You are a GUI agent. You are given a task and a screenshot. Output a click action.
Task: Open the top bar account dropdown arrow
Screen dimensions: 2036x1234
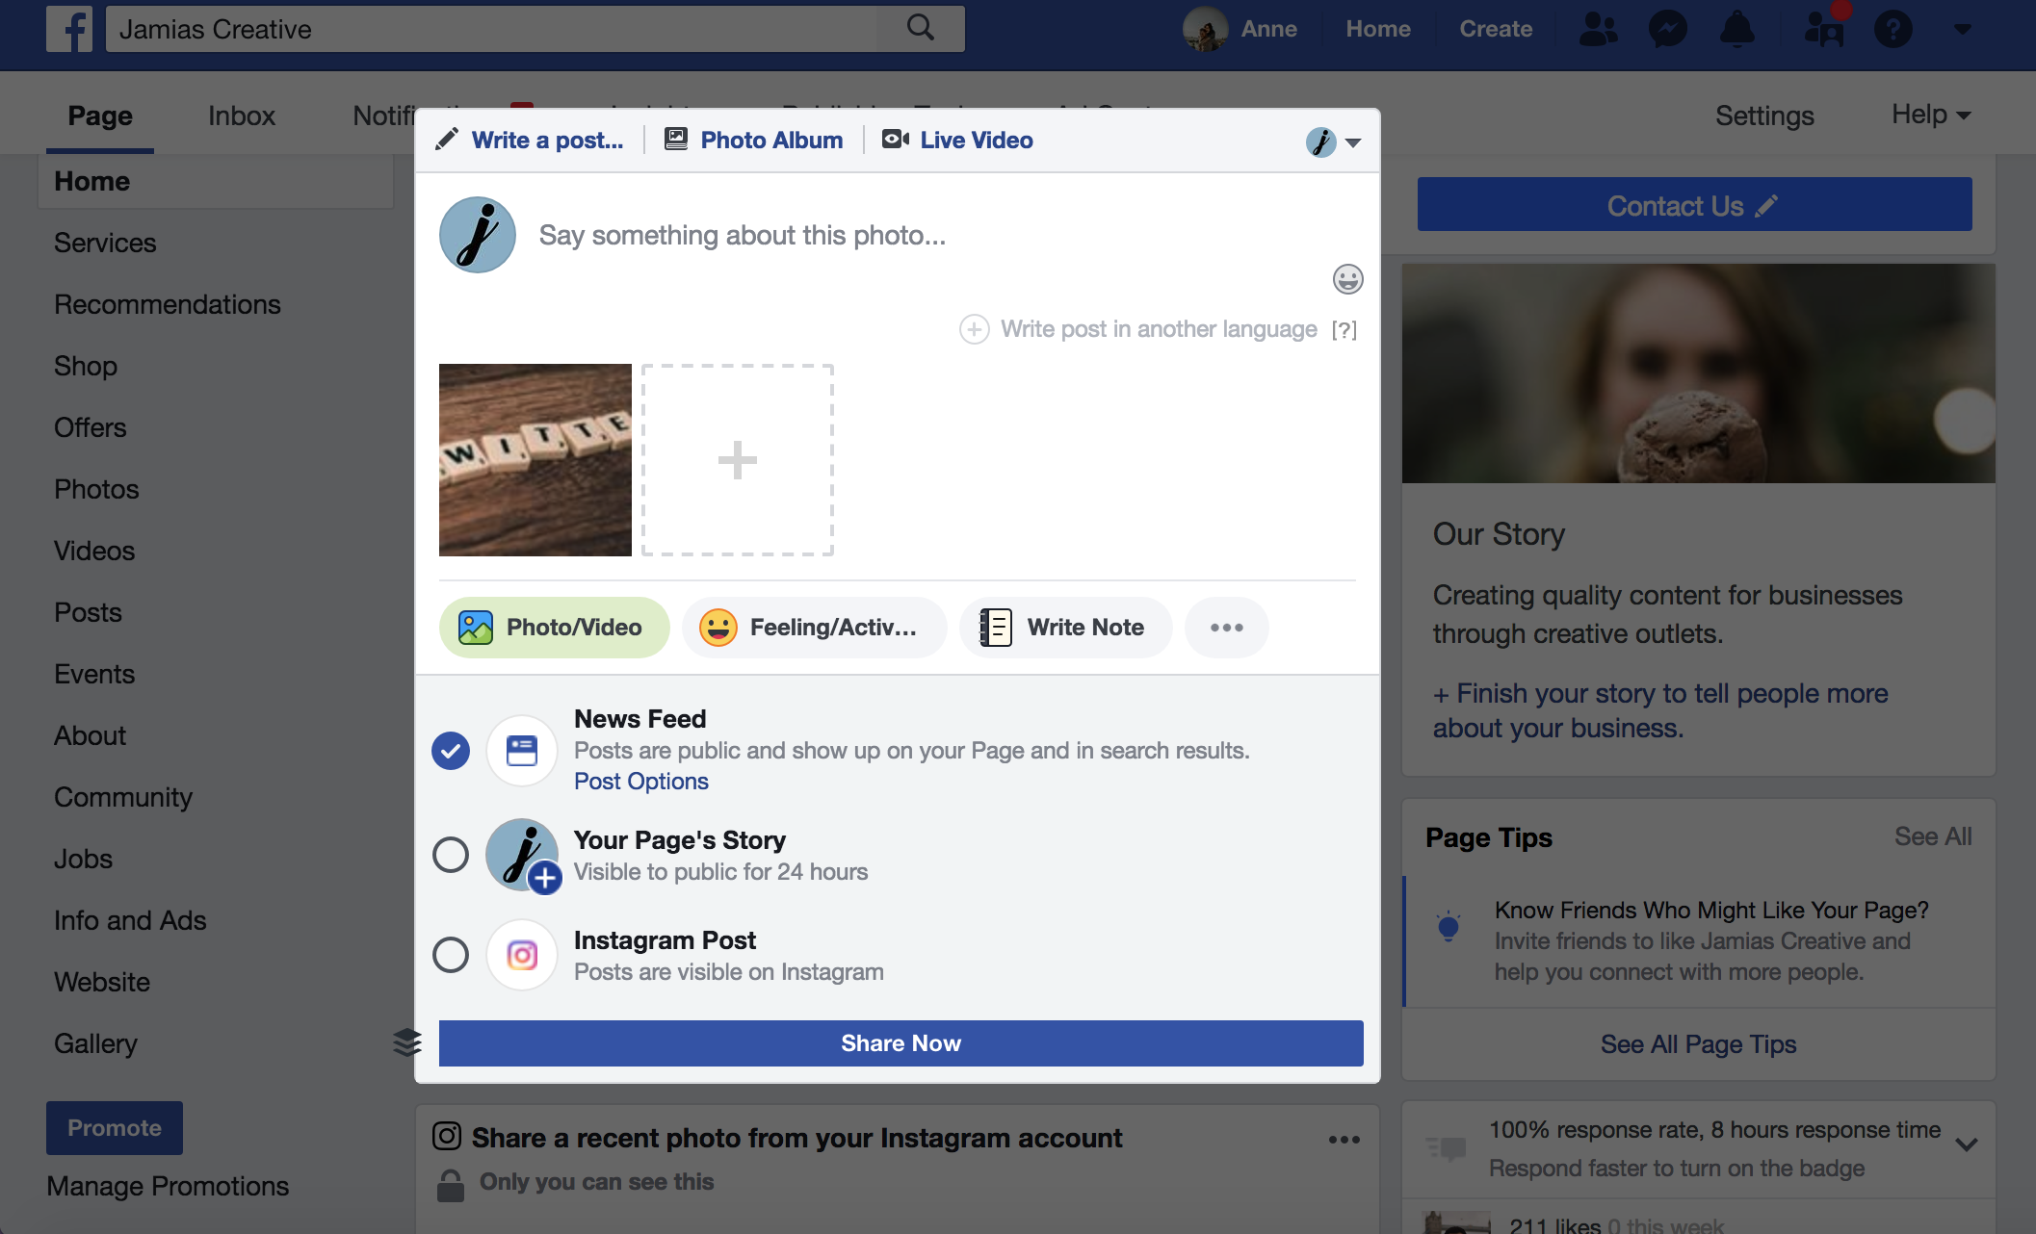[1963, 30]
